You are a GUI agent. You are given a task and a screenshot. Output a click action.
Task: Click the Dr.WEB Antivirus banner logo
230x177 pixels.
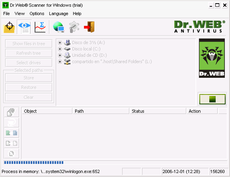click(x=200, y=26)
